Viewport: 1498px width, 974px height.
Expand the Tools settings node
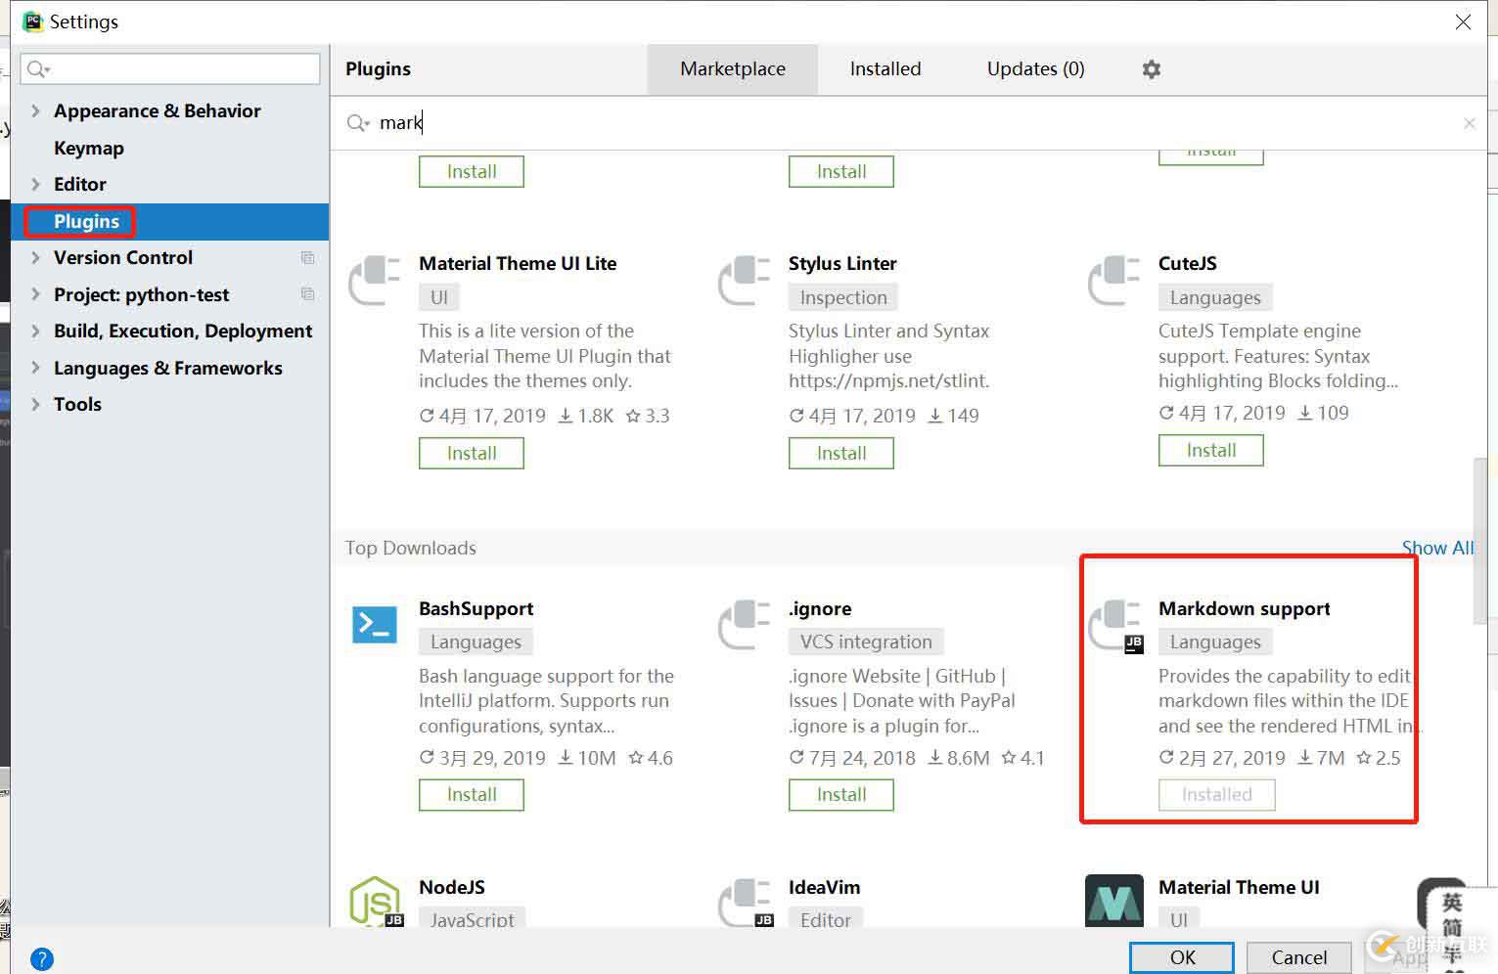(x=35, y=405)
